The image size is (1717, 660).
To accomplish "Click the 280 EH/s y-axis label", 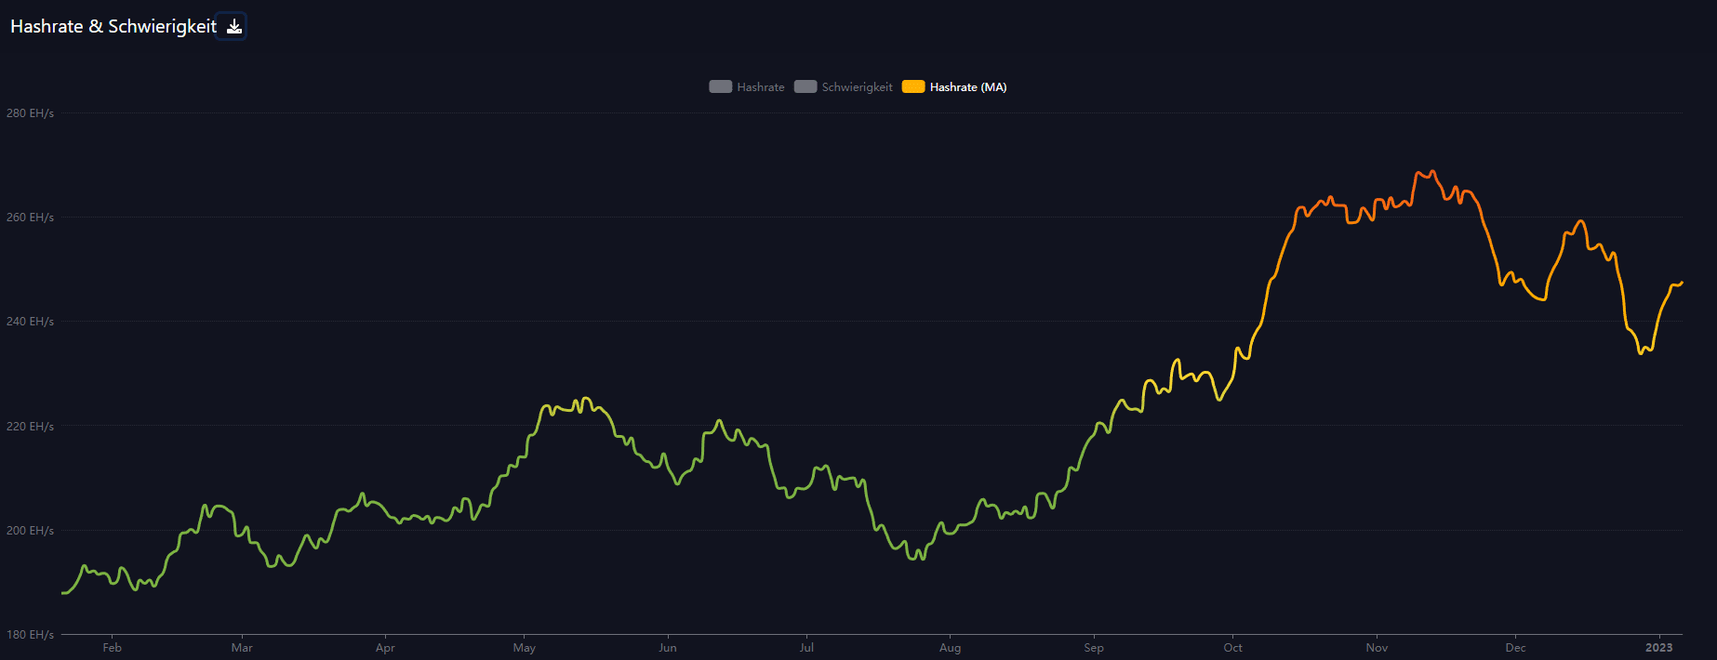I will click(30, 113).
